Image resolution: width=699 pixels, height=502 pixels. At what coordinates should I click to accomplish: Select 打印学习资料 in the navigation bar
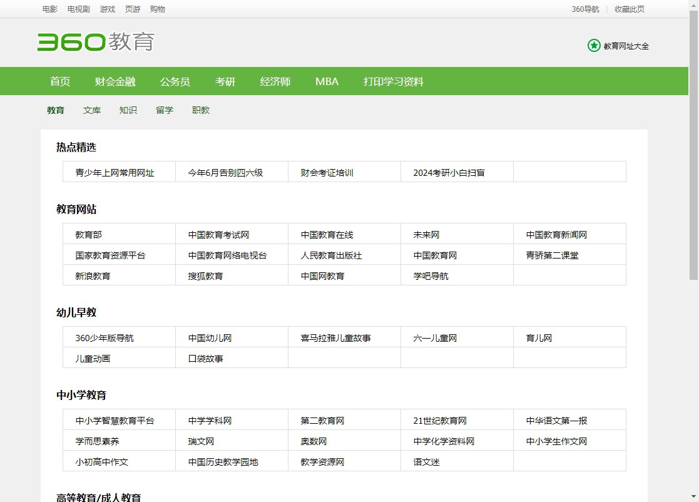[x=393, y=81]
